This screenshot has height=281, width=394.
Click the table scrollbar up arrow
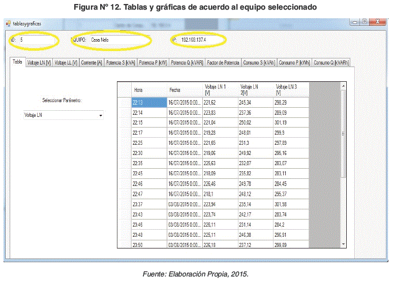(x=343, y=86)
